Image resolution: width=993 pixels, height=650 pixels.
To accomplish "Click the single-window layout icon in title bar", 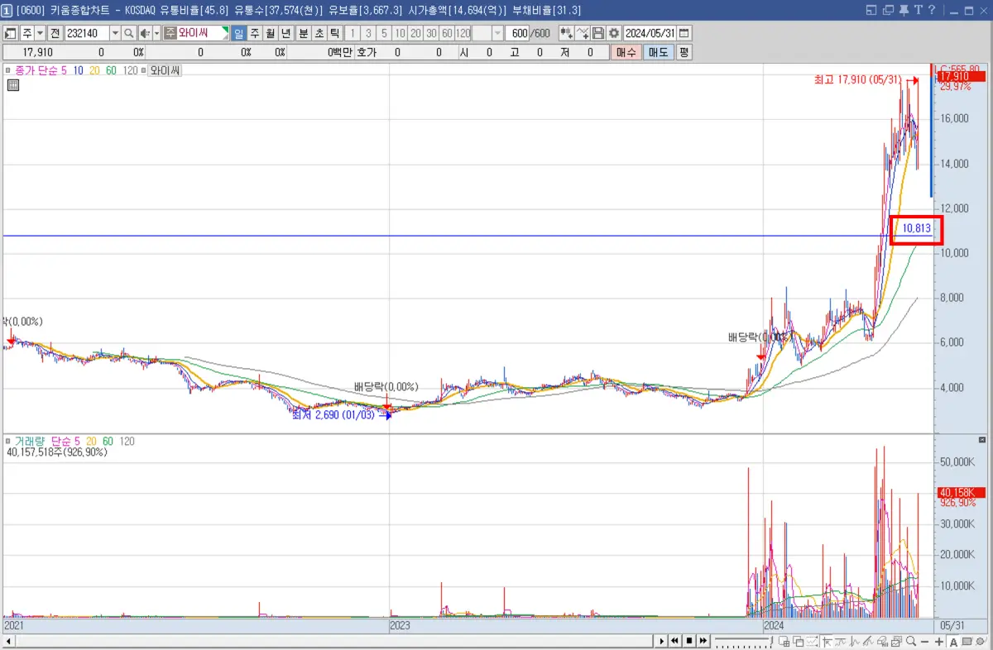I will pyautogui.click(x=871, y=10).
